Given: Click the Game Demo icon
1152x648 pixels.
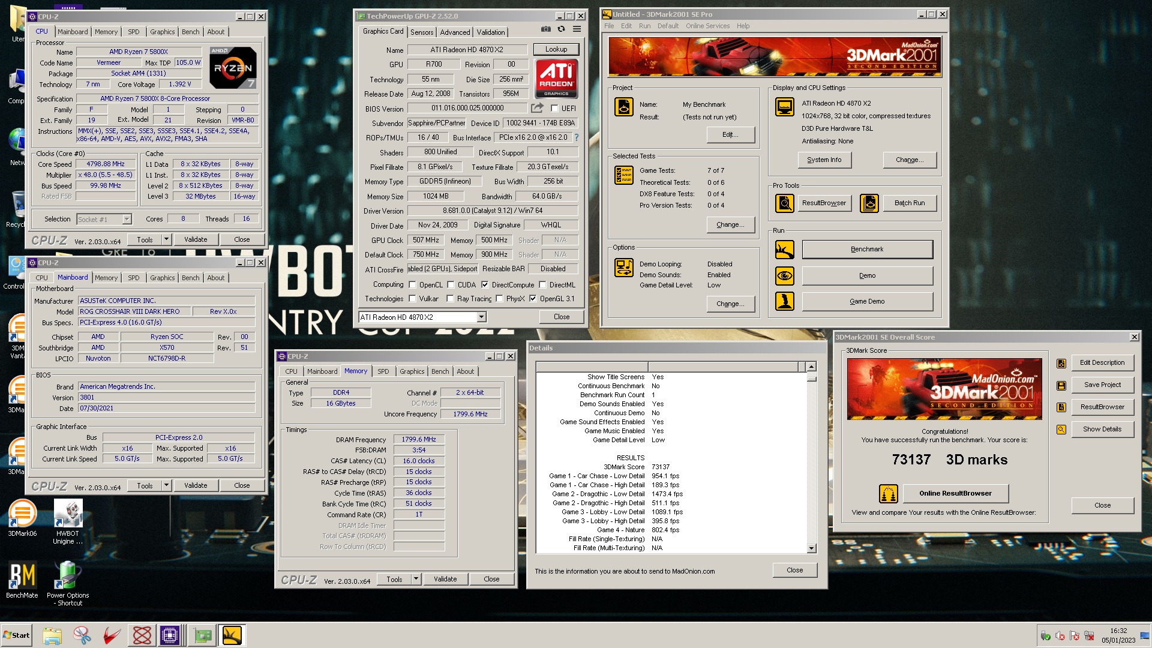Looking at the screenshot, I should pos(784,301).
